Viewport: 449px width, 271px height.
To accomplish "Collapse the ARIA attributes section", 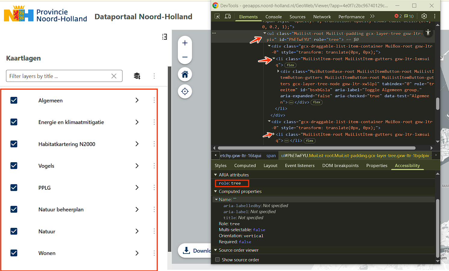I will click(215, 175).
